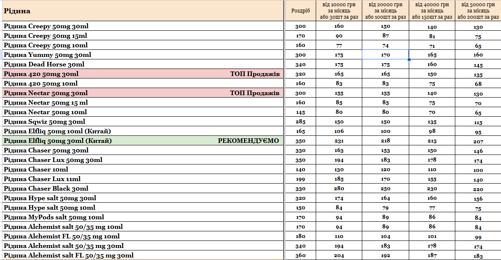Click the 'від 10000 грн' column header
The image size is (501, 260).
[x=339, y=11]
